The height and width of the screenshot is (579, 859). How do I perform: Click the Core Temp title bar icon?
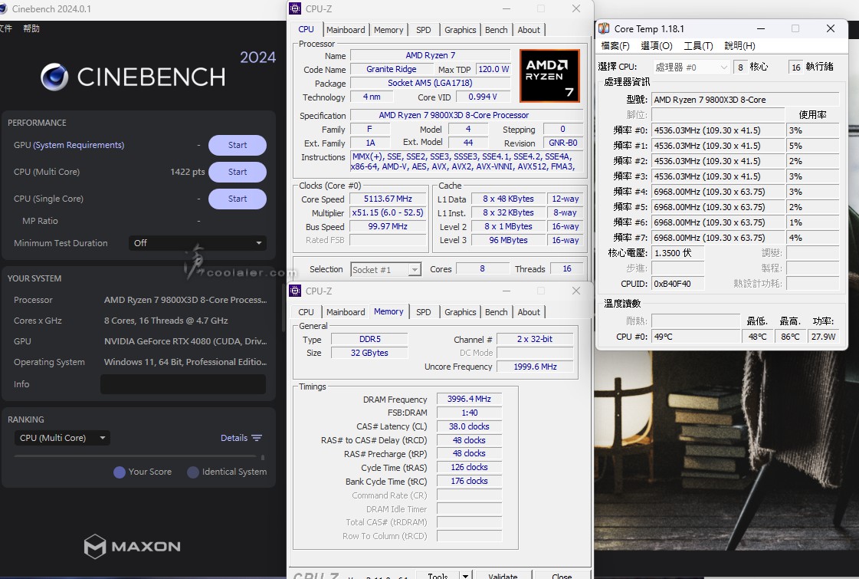pyautogui.click(x=604, y=28)
